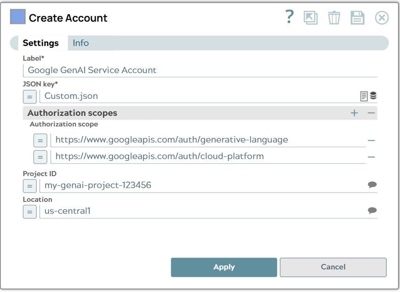Browse files using the document icon
The image size is (400, 292).
point(363,95)
